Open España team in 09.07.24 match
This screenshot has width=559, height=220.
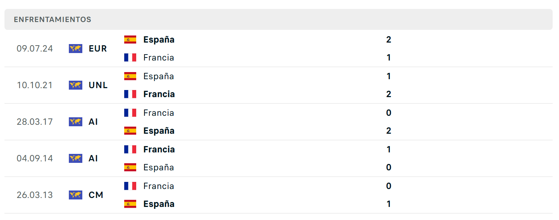click(x=159, y=40)
